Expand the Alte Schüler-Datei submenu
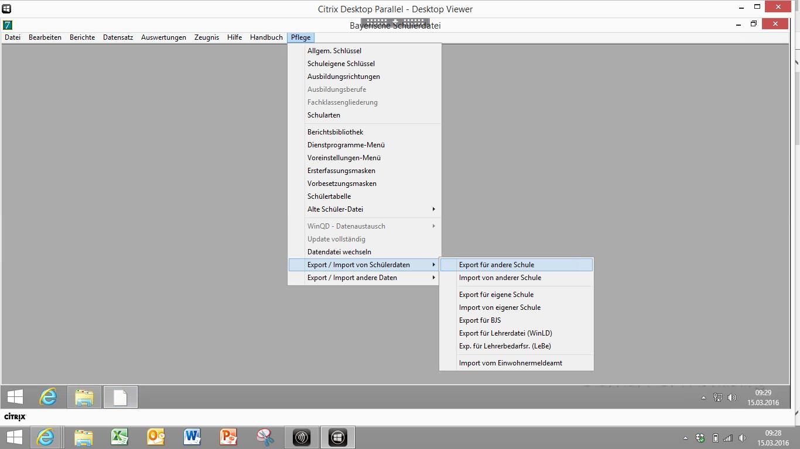Viewport: 800px width, 449px height. (x=364, y=209)
